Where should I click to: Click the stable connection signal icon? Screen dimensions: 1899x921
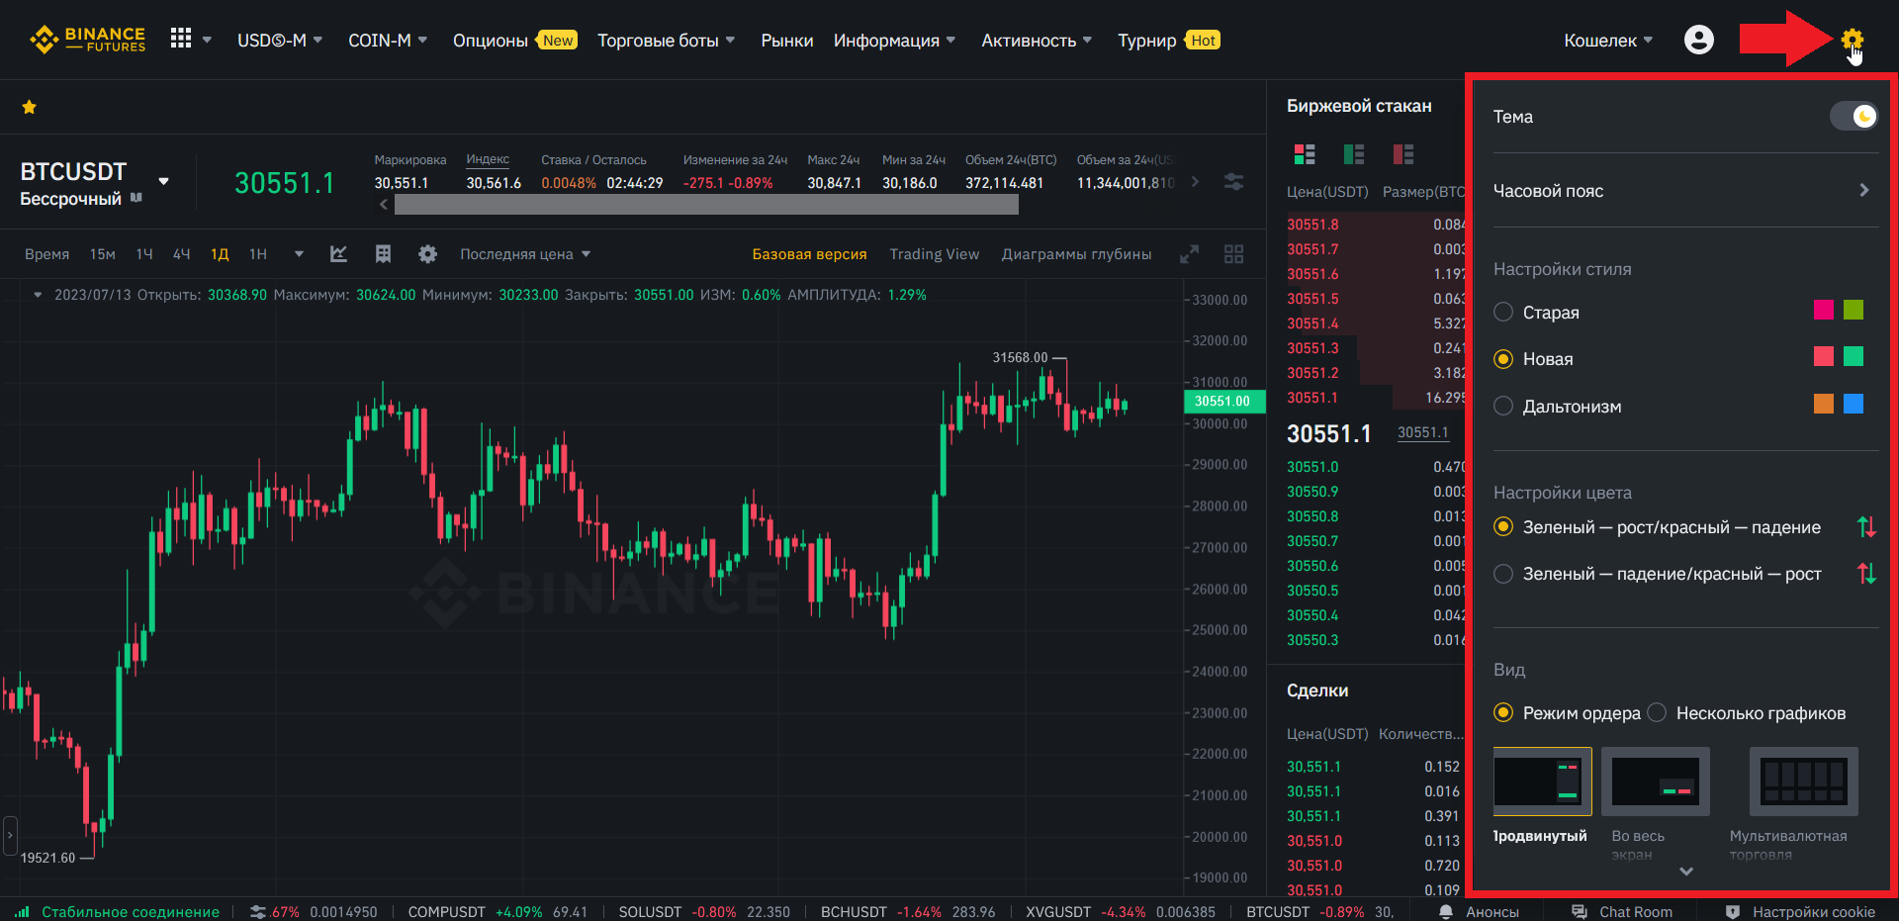pyautogui.click(x=22, y=911)
